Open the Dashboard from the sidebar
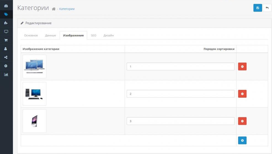 (x=6, y=6)
